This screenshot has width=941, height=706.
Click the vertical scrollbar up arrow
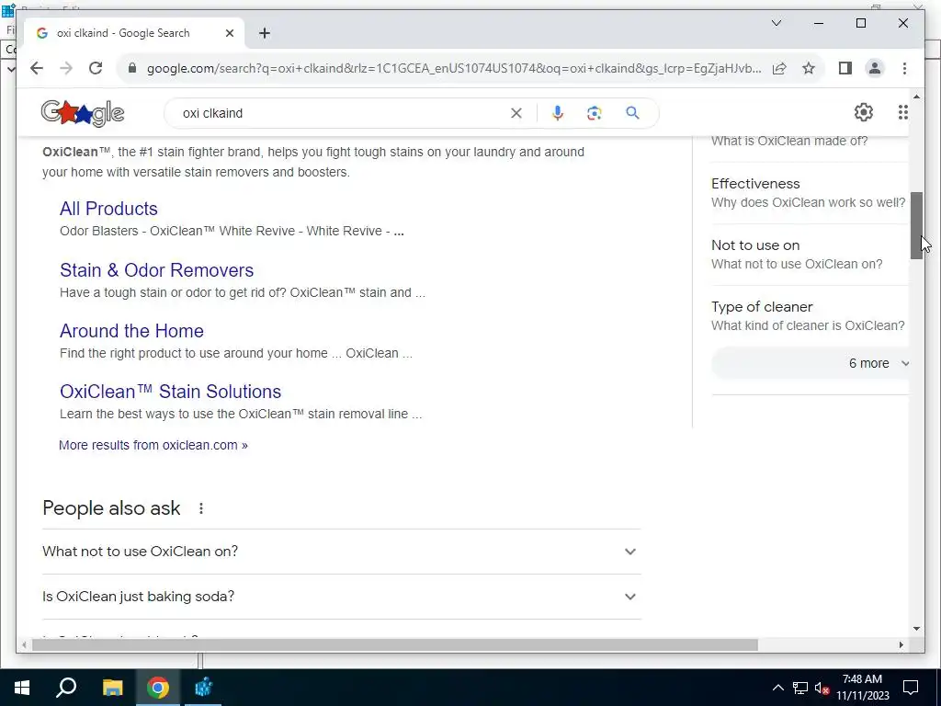click(916, 97)
